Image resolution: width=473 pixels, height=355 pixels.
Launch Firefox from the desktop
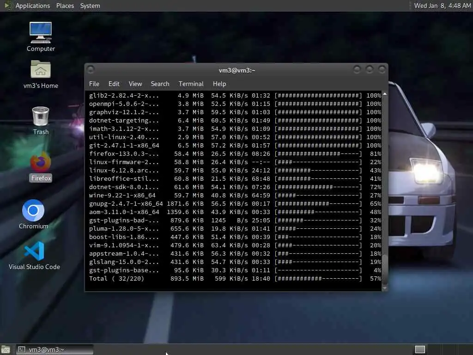pyautogui.click(x=41, y=167)
